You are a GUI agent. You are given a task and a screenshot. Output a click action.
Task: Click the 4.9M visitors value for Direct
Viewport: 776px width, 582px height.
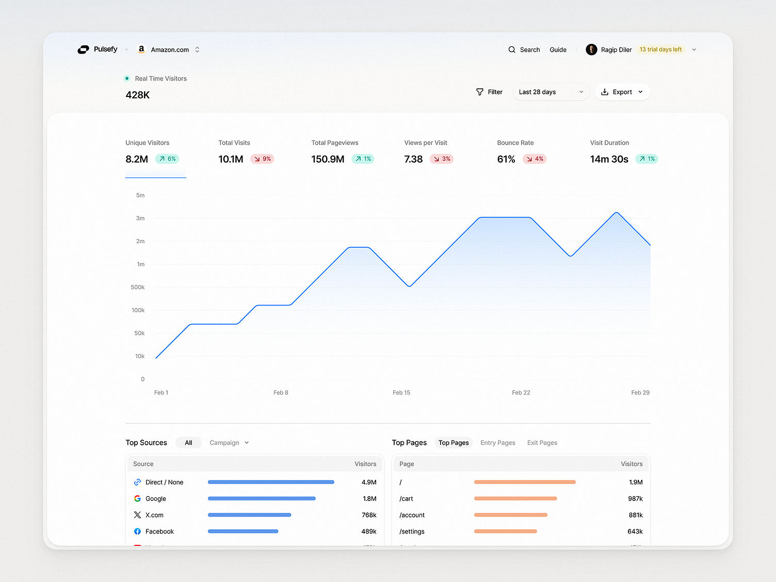pyautogui.click(x=369, y=482)
